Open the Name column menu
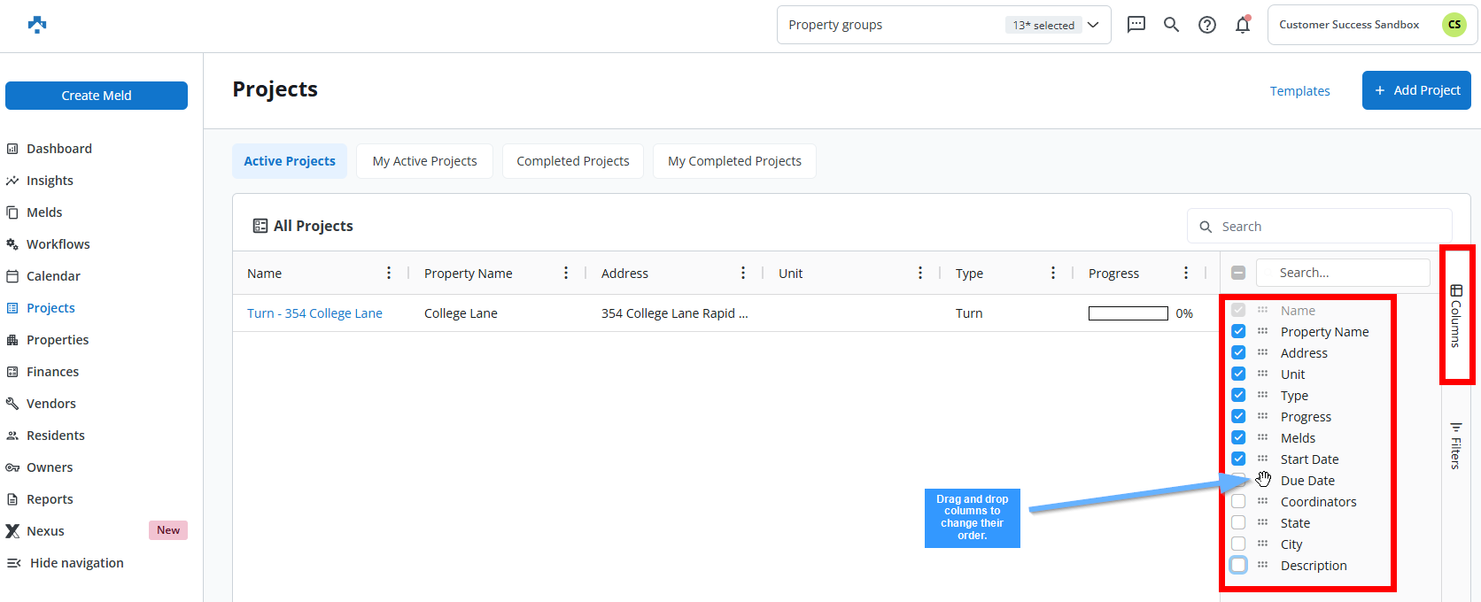The width and height of the screenshot is (1481, 602). [x=389, y=273]
